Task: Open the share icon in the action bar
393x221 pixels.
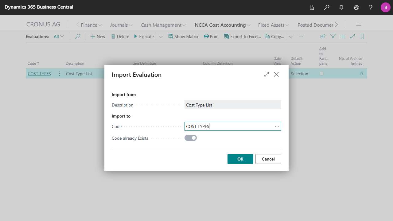Action: 323,36
